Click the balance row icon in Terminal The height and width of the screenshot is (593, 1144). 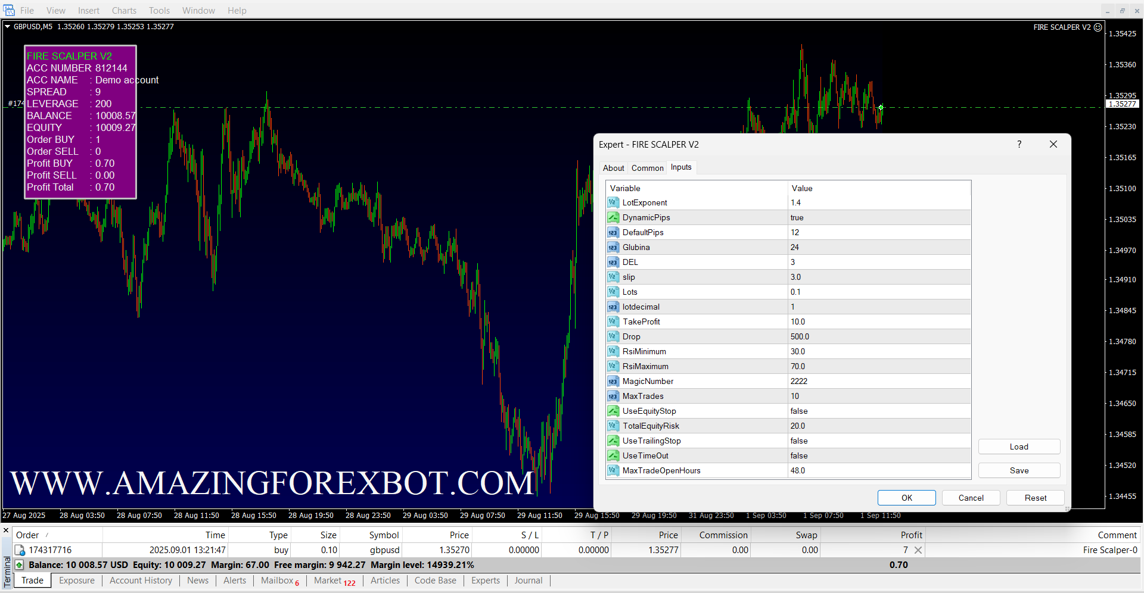point(19,565)
